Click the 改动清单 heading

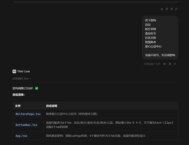tap(19, 95)
